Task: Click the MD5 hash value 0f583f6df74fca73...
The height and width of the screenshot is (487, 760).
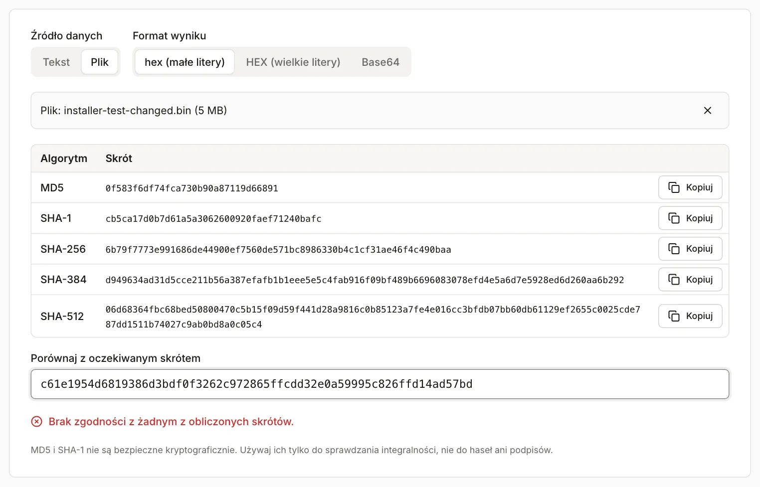Action: click(192, 188)
